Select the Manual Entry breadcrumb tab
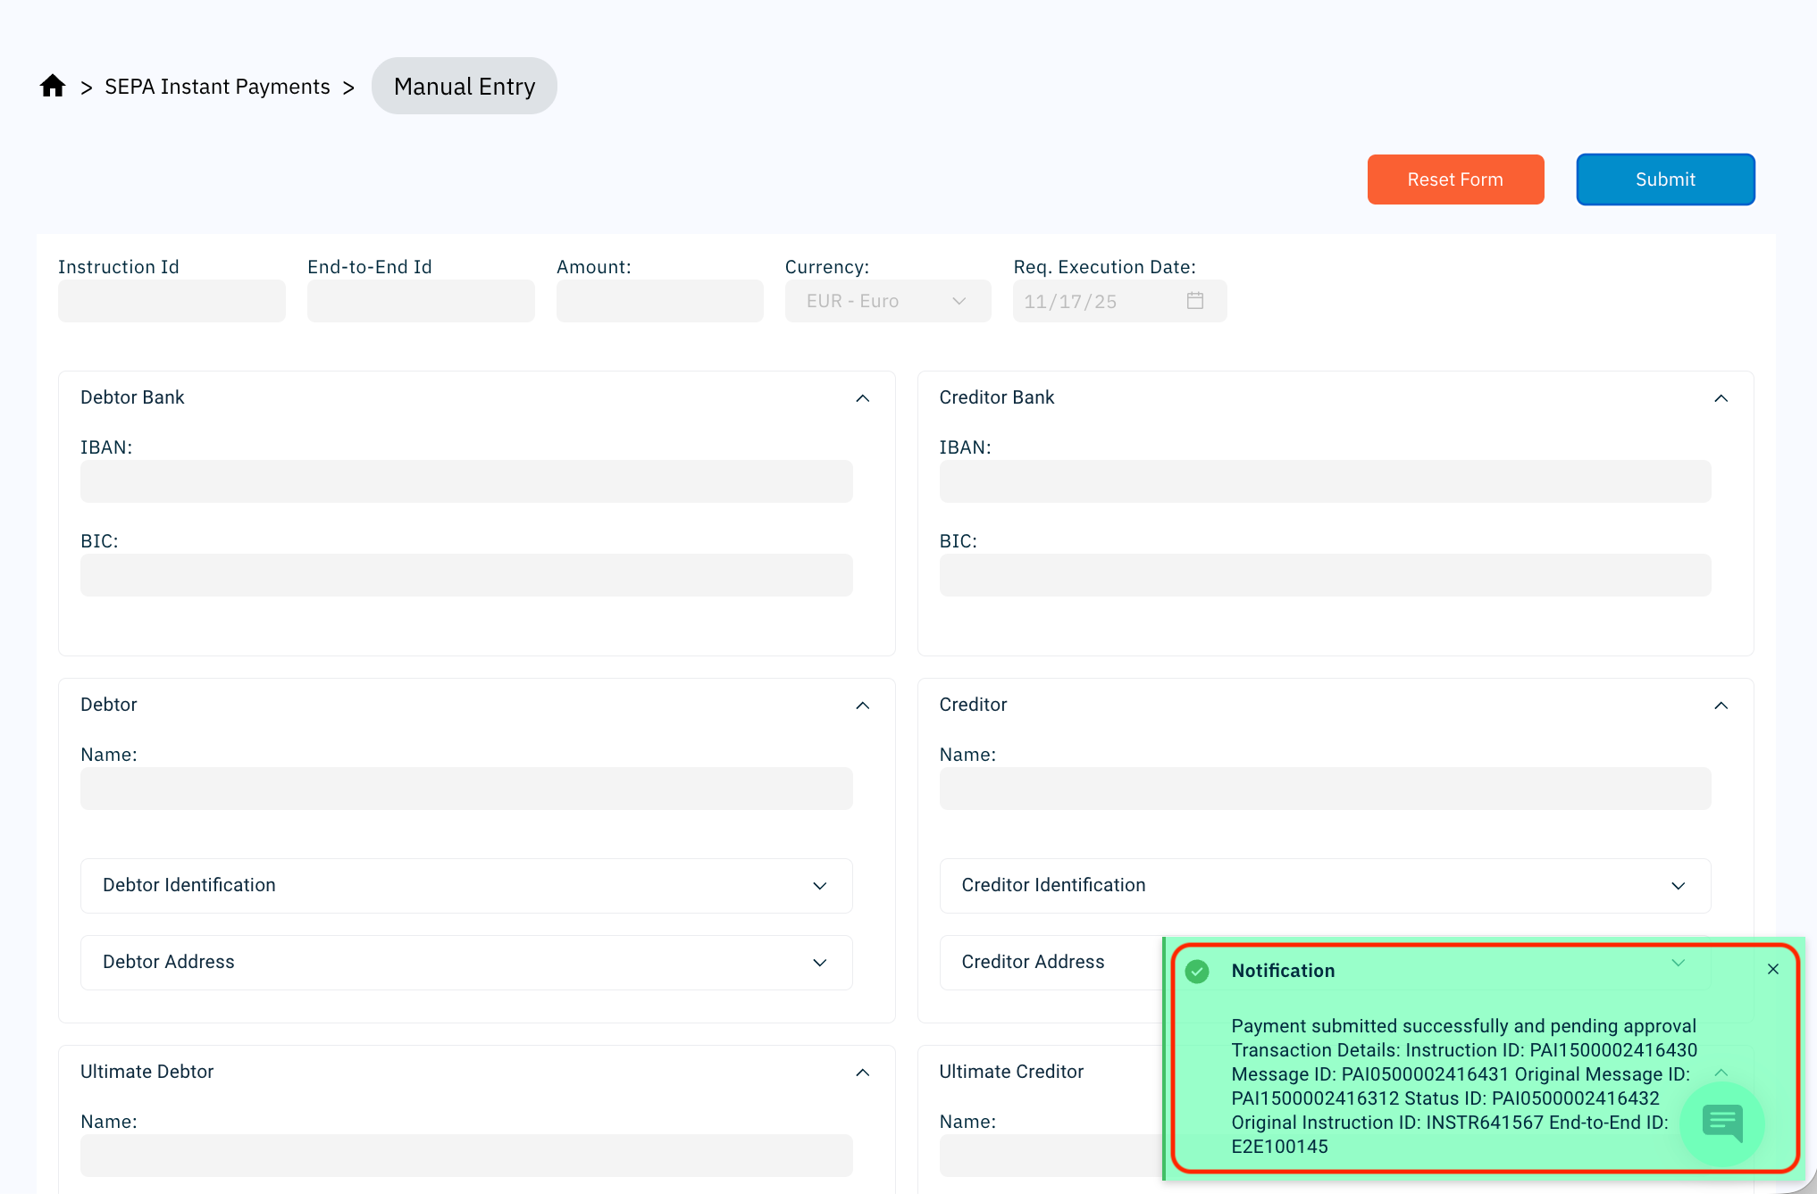1817x1194 pixels. click(x=464, y=87)
